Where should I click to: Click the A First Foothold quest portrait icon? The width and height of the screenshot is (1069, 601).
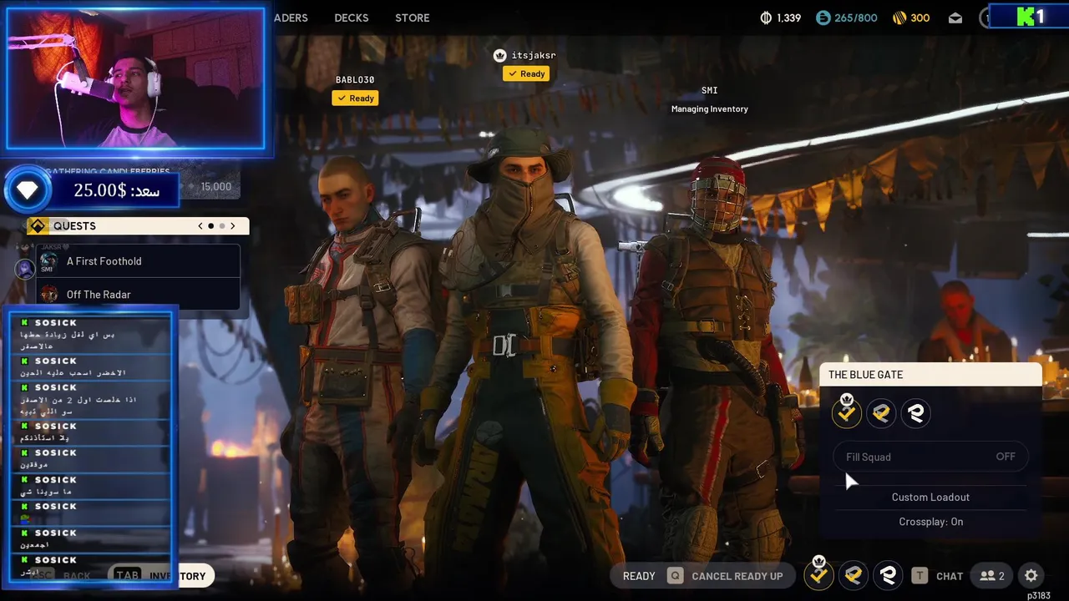pyautogui.click(x=49, y=261)
